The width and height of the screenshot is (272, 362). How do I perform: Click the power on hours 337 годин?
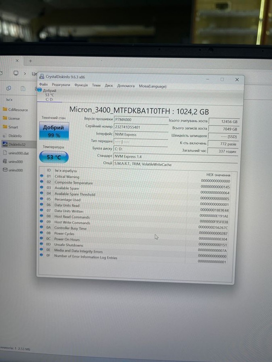point(222,151)
